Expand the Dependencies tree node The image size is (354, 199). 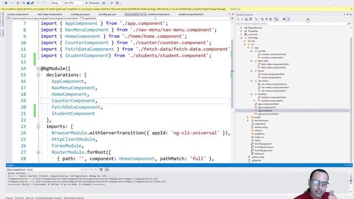(241, 28)
